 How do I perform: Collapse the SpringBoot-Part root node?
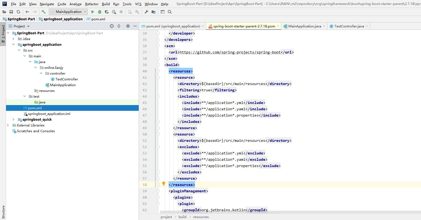[8, 33]
